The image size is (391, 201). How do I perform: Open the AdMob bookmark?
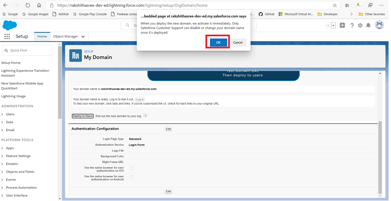coord(61,14)
